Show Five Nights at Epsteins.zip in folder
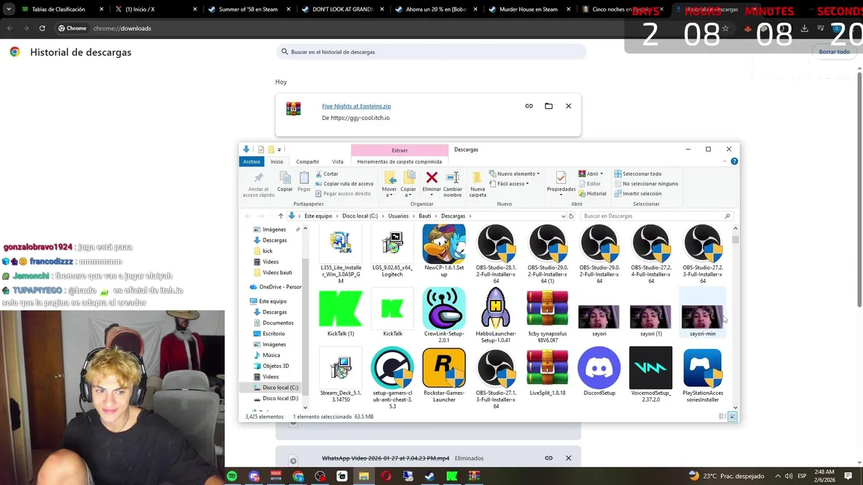The height and width of the screenshot is (485, 863). click(x=549, y=106)
